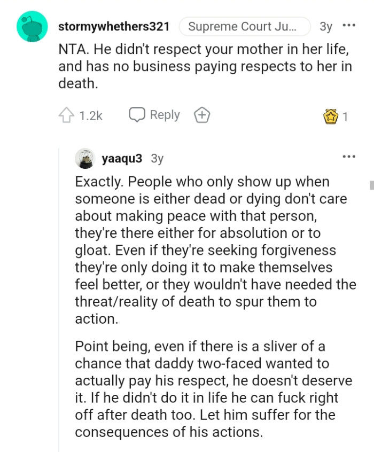Toggle the upvote on stormywhethers321's comment
The height and width of the screenshot is (452, 374).
coord(65,114)
